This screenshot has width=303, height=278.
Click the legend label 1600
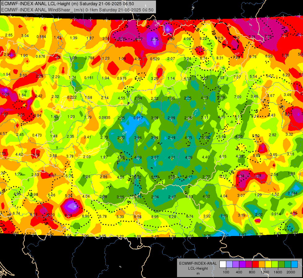[x=278, y=272]
